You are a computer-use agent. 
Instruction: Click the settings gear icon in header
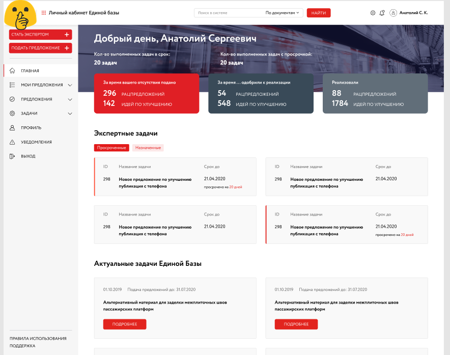click(x=373, y=13)
